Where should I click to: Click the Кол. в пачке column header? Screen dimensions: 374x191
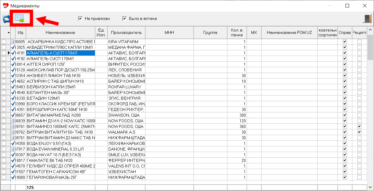[x=237, y=33]
